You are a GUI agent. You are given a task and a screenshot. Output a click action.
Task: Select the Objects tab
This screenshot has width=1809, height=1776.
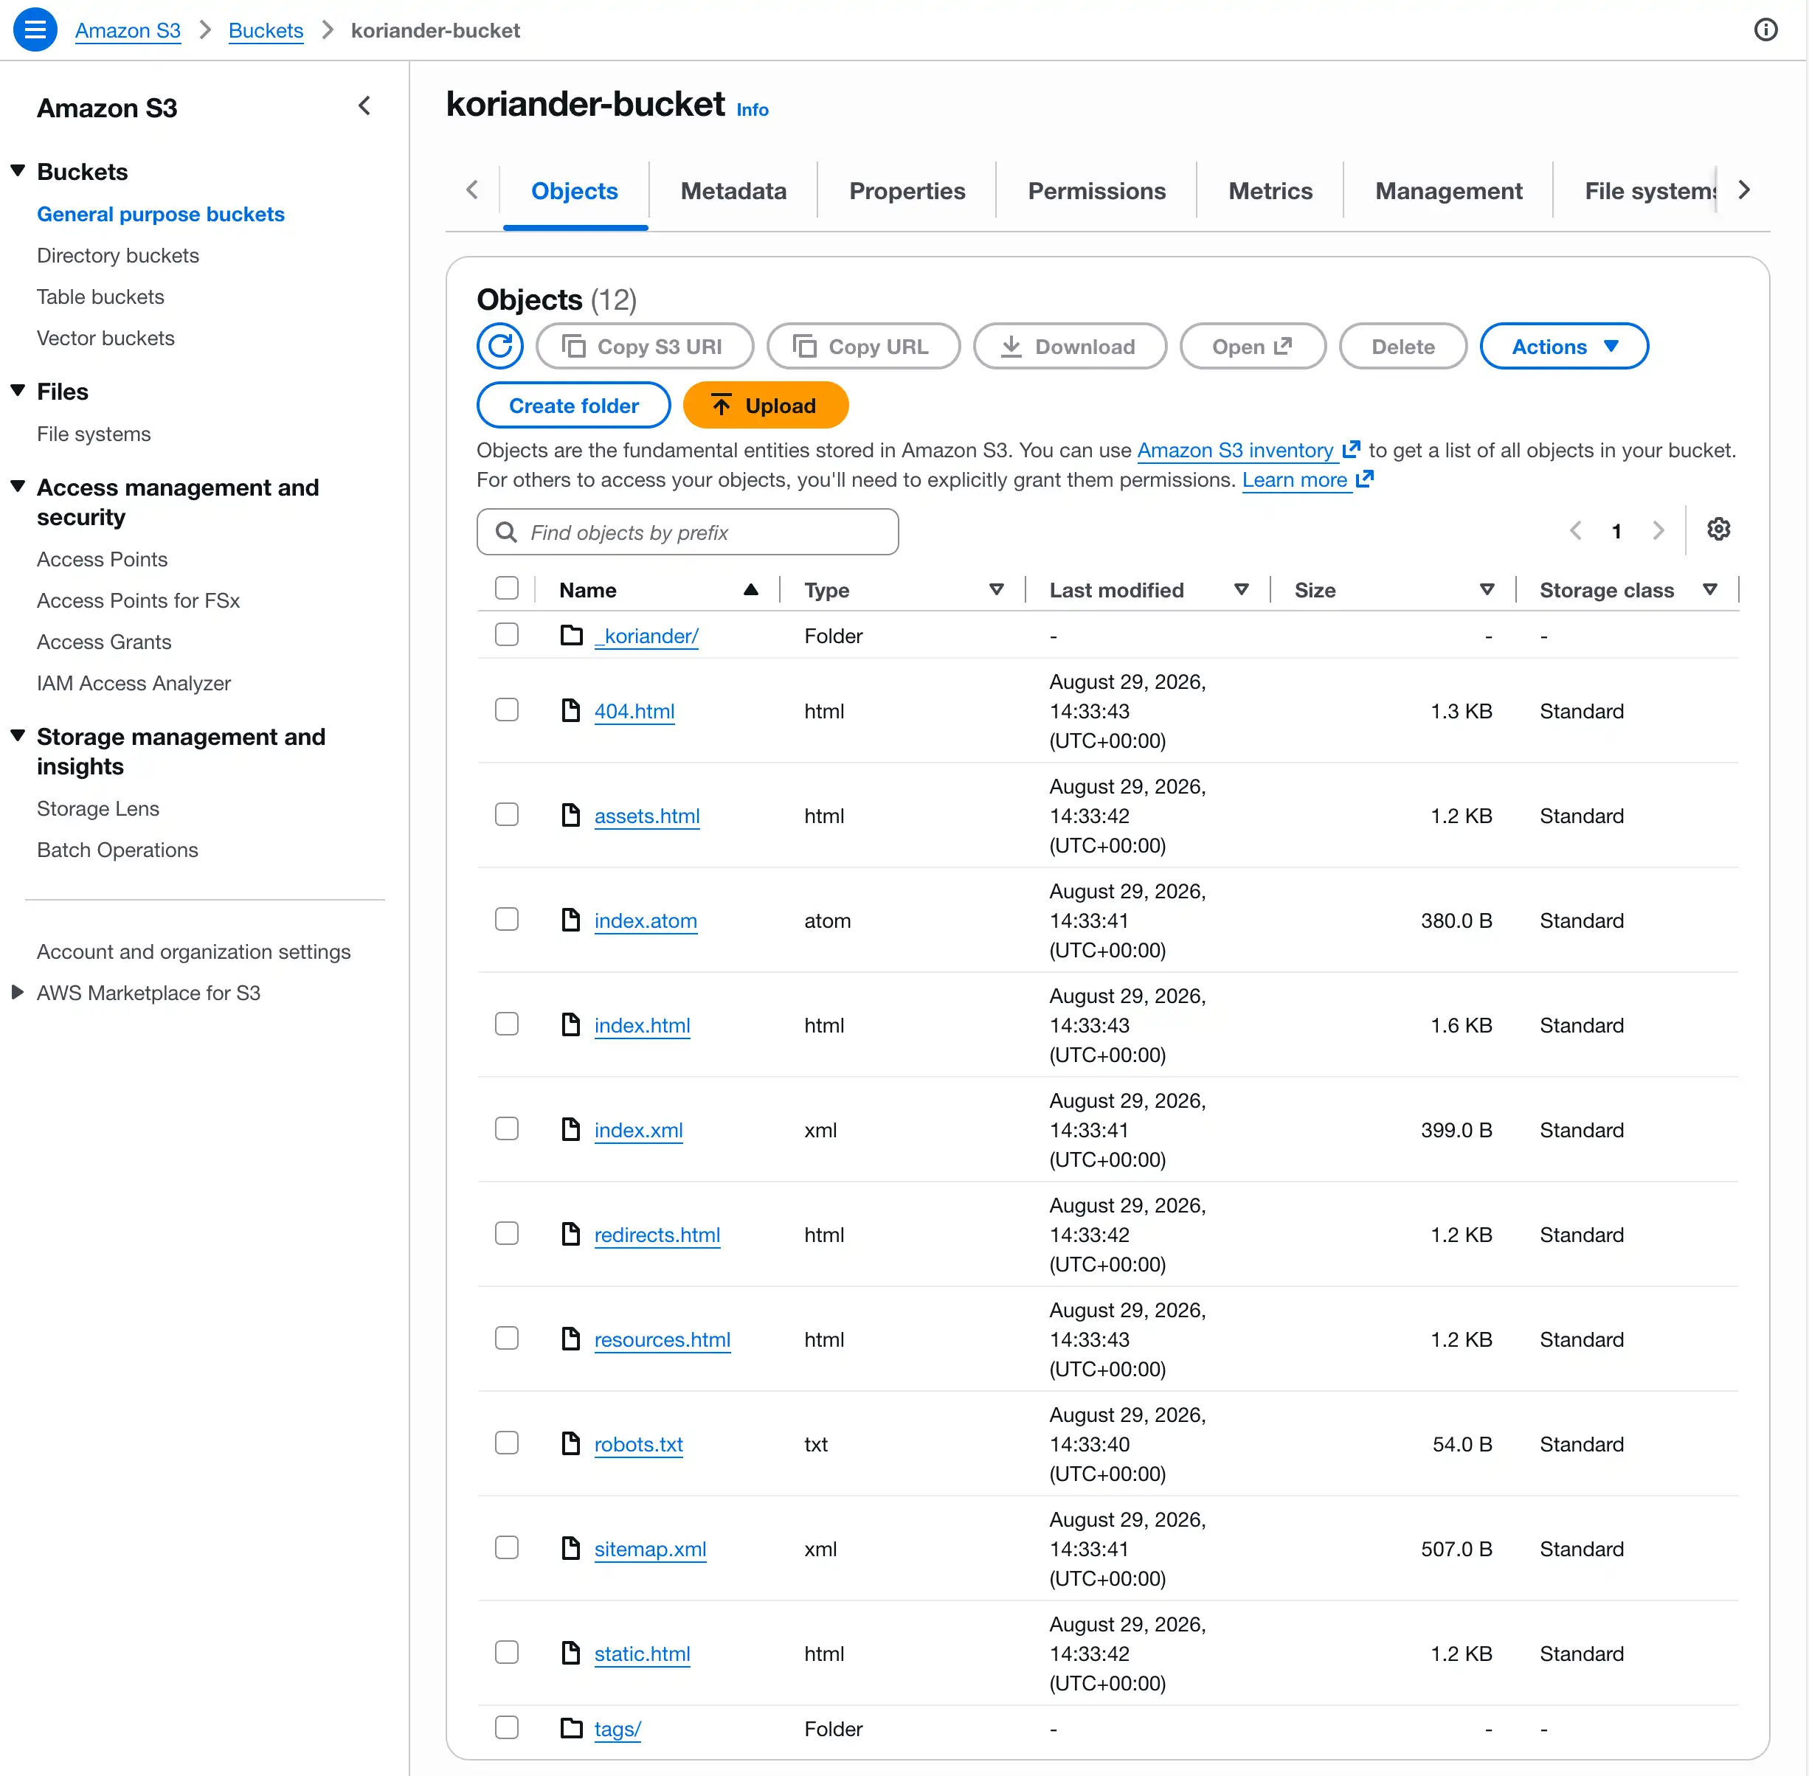(x=575, y=191)
